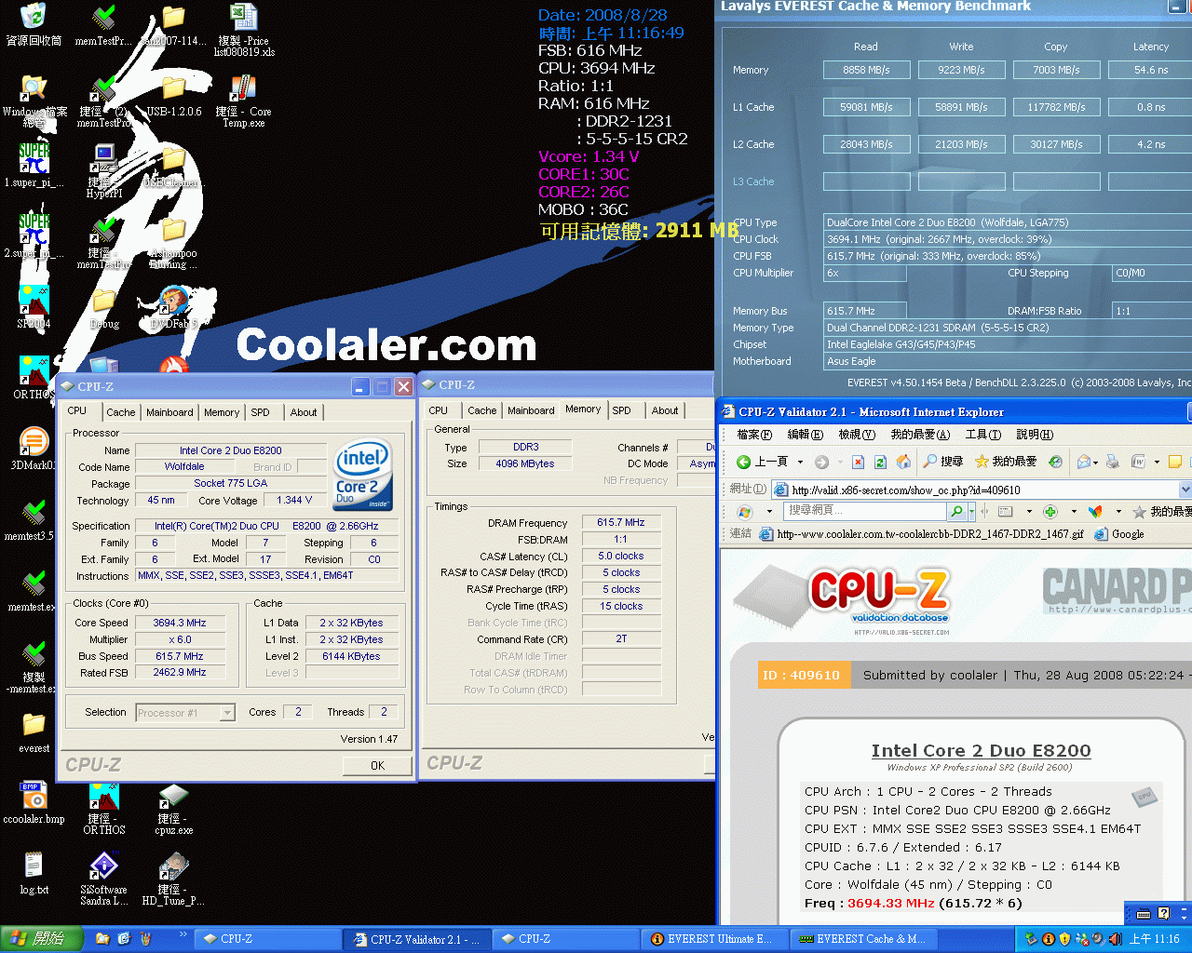The height and width of the screenshot is (953, 1192).
Task: Refresh the IE page with green arrows icon
Action: [880, 462]
